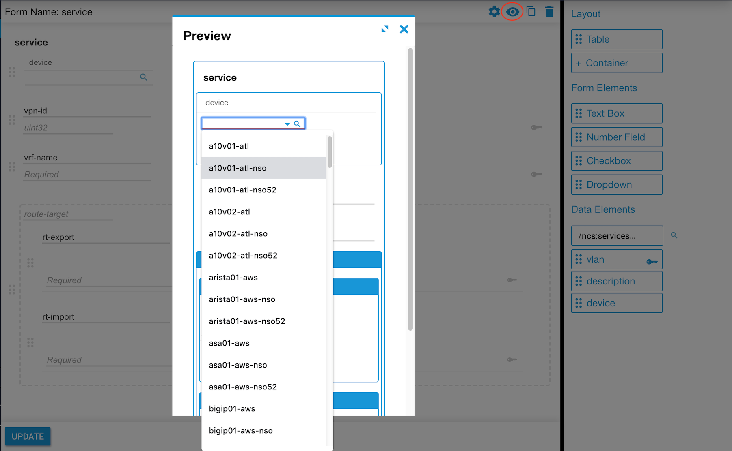
Task: Delete the form with trash icon
Action: (549, 12)
